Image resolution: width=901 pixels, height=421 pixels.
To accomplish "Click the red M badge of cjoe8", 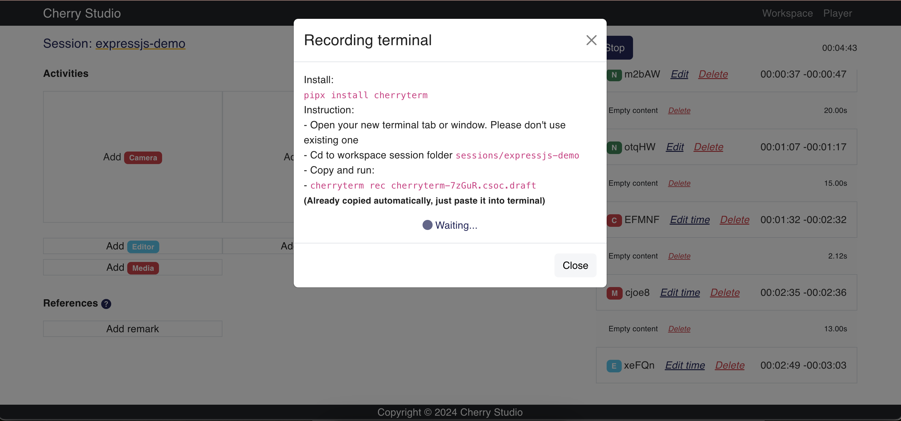I will click(x=614, y=293).
